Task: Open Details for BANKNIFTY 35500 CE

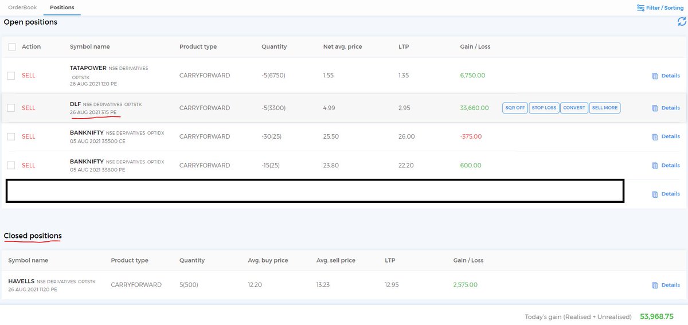Action: coord(666,136)
